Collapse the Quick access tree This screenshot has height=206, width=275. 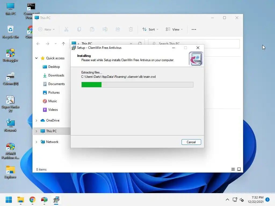pos(36,58)
